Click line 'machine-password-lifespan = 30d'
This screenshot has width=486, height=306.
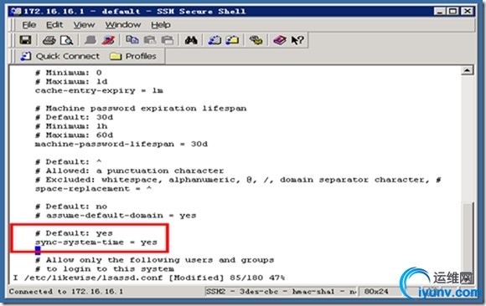(121, 144)
